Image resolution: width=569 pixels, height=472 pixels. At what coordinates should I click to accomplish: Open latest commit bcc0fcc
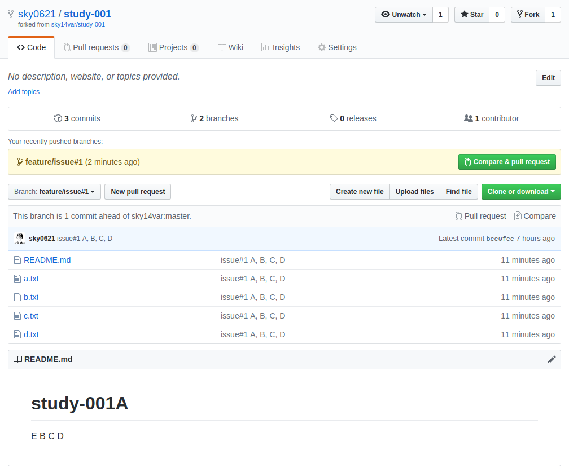(500, 239)
